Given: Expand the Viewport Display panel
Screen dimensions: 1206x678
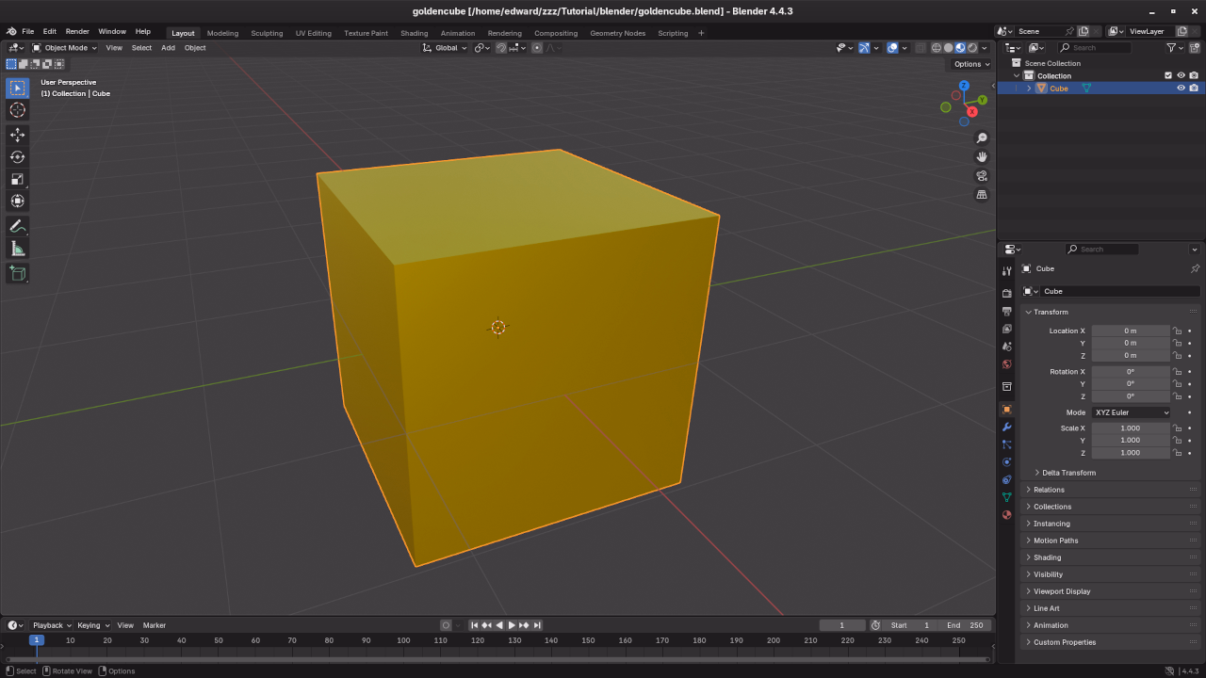Looking at the screenshot, I should tap(1111, 591).
